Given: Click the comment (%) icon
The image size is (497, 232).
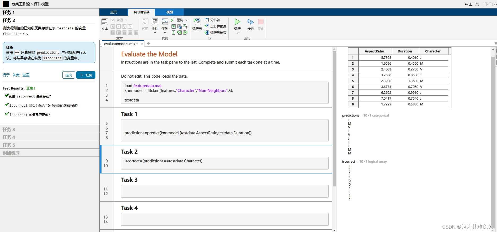Looking at the screenshot, I should (174, 26).
